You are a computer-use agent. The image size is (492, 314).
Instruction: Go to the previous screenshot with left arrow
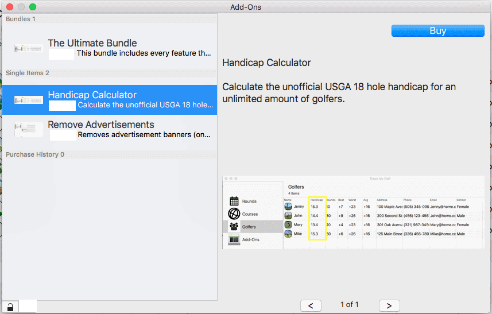click(x=311, y=305)
